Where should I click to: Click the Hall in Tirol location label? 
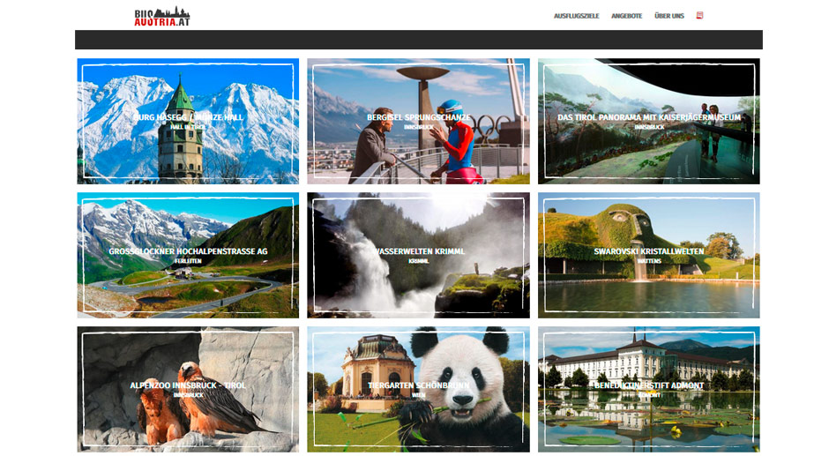click(188, 127)
